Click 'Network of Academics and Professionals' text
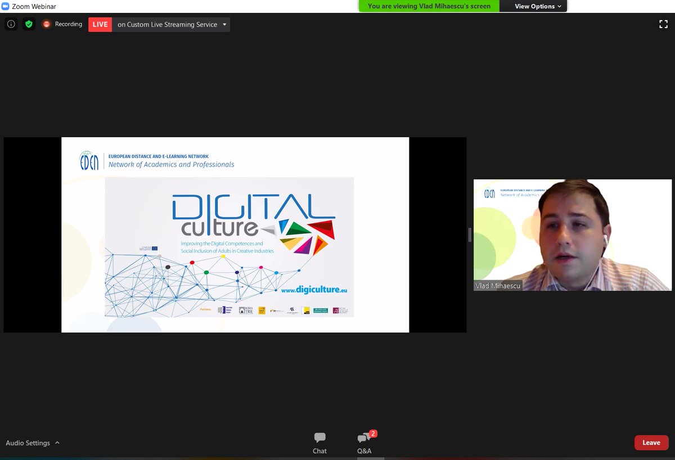 click(x=172, y=165)
